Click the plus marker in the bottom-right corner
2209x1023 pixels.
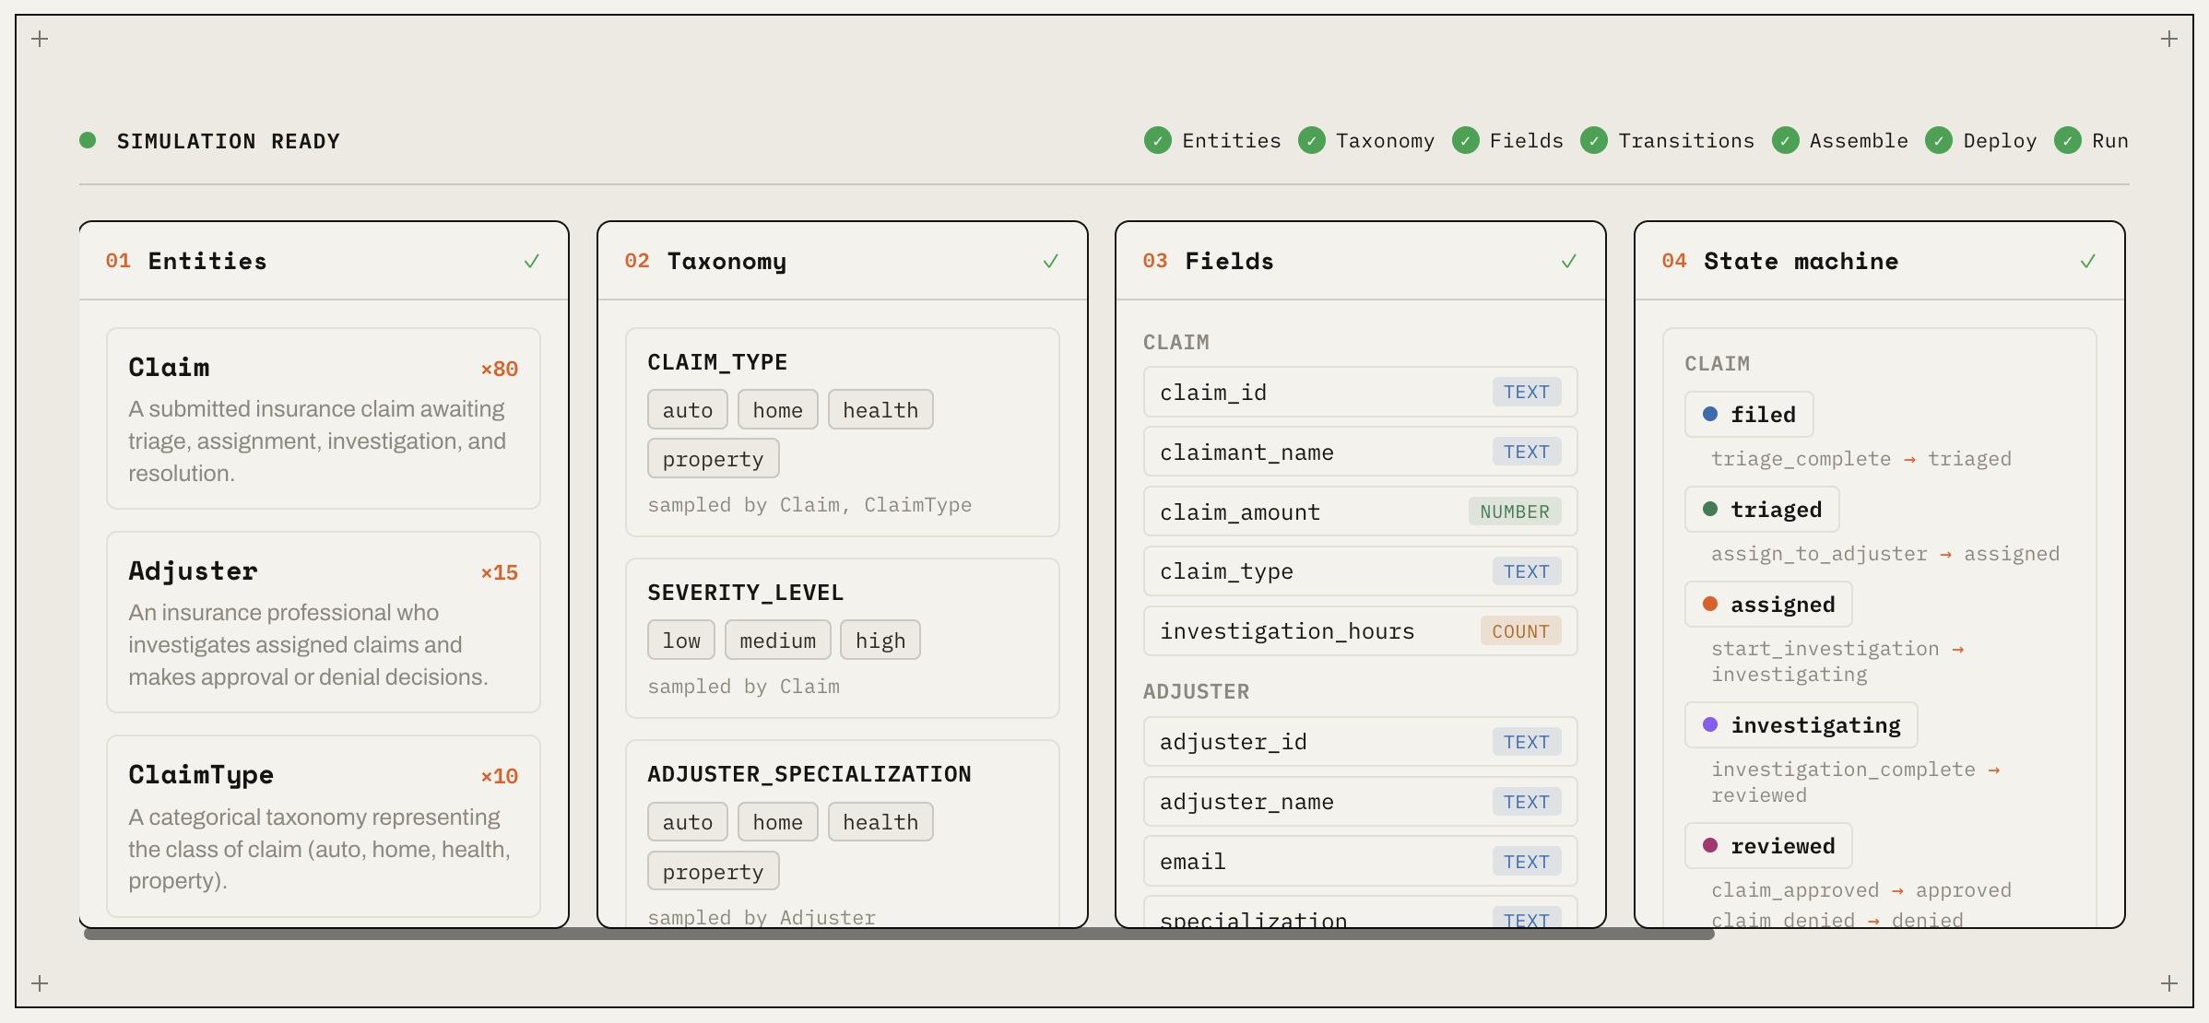click(x=2168, y=983)
